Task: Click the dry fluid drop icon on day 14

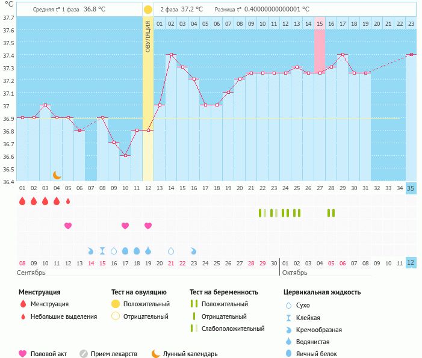Action: pyautogui.click(x=171, y=250)
